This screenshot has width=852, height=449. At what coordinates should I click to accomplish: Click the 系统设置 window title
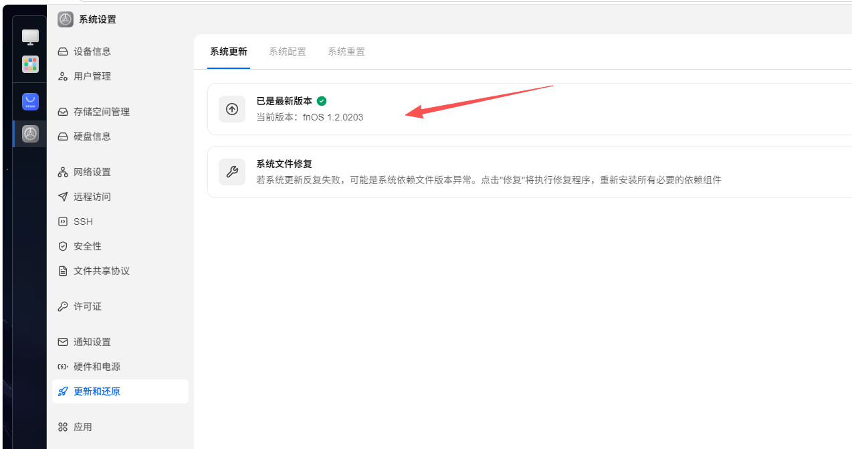98,19
